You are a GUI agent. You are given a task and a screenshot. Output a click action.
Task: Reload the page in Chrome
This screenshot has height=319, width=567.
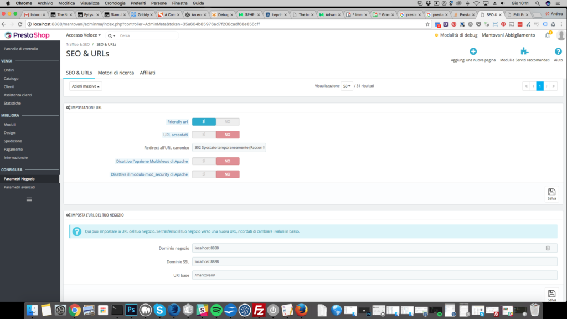[20, 24]
